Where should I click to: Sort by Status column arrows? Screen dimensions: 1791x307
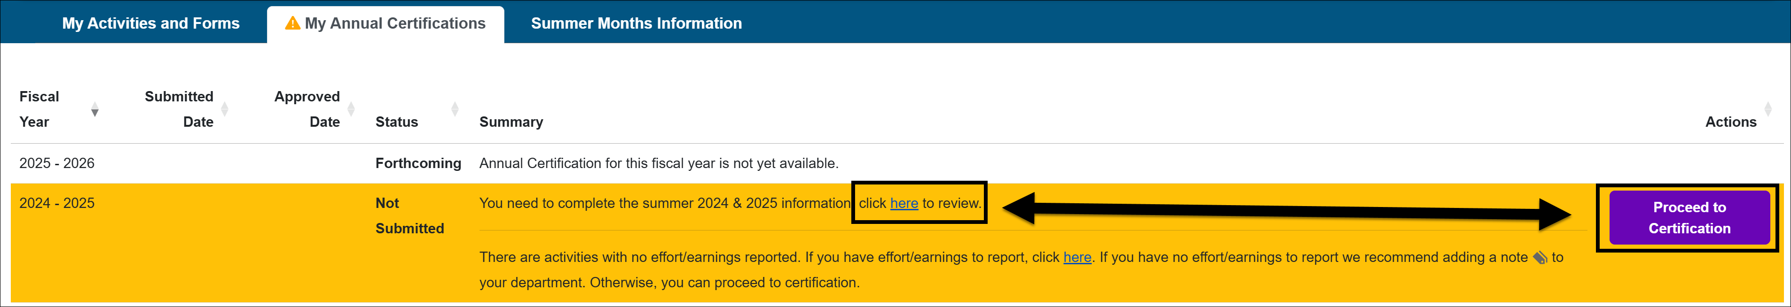[x=455, y=109]
